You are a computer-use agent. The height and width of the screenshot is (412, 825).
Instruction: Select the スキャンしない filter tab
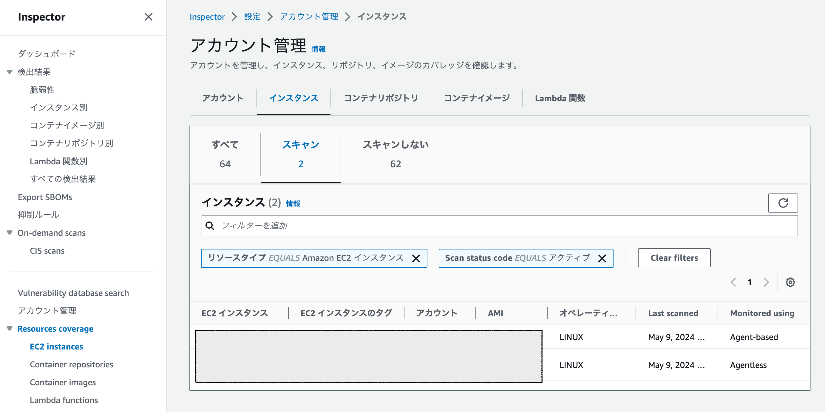395,153
